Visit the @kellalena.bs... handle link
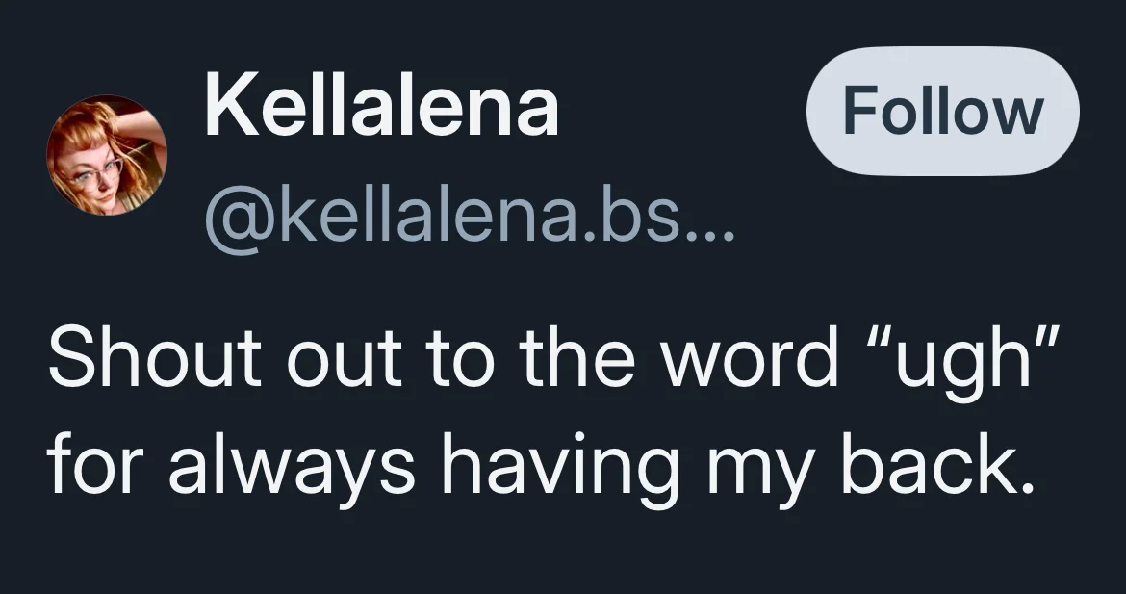1126x594 pixels. click(x=471, y=219)
